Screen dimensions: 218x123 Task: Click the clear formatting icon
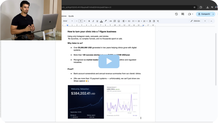point(158,21)
